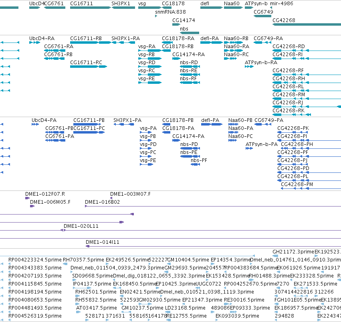Open the ATPsyn-b-PA protein label

261,144
